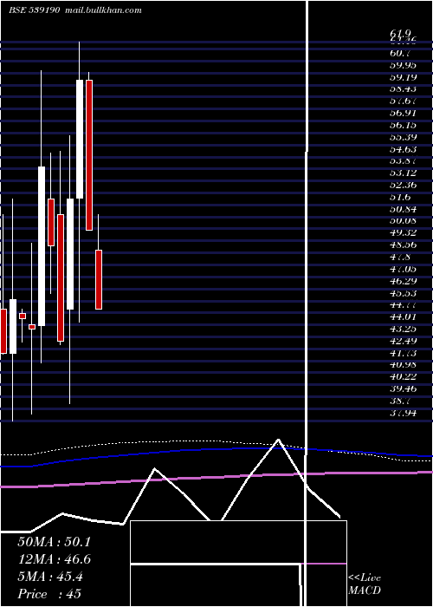Select the 53.12 price axis label

(x=403, y=173)
